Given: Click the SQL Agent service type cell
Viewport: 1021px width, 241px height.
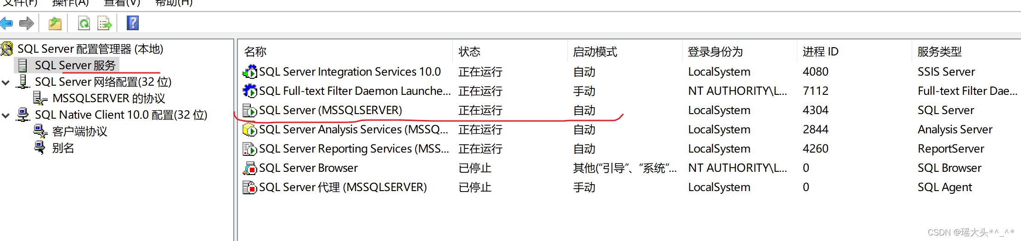Looking at the screenshot, I should (x=945, y=187).
